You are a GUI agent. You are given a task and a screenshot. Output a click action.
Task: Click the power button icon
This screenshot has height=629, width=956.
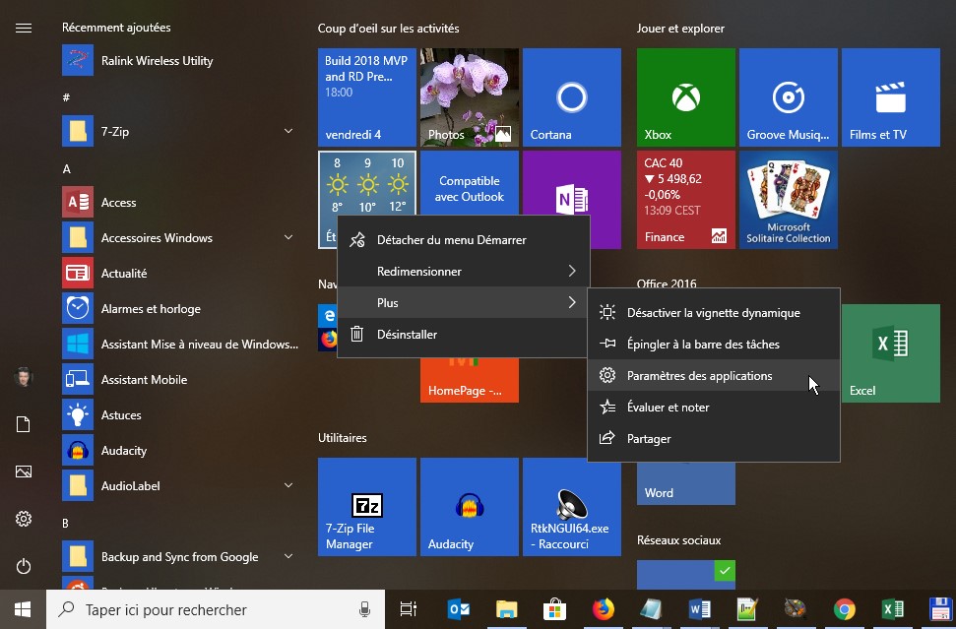tap(24, 566)
